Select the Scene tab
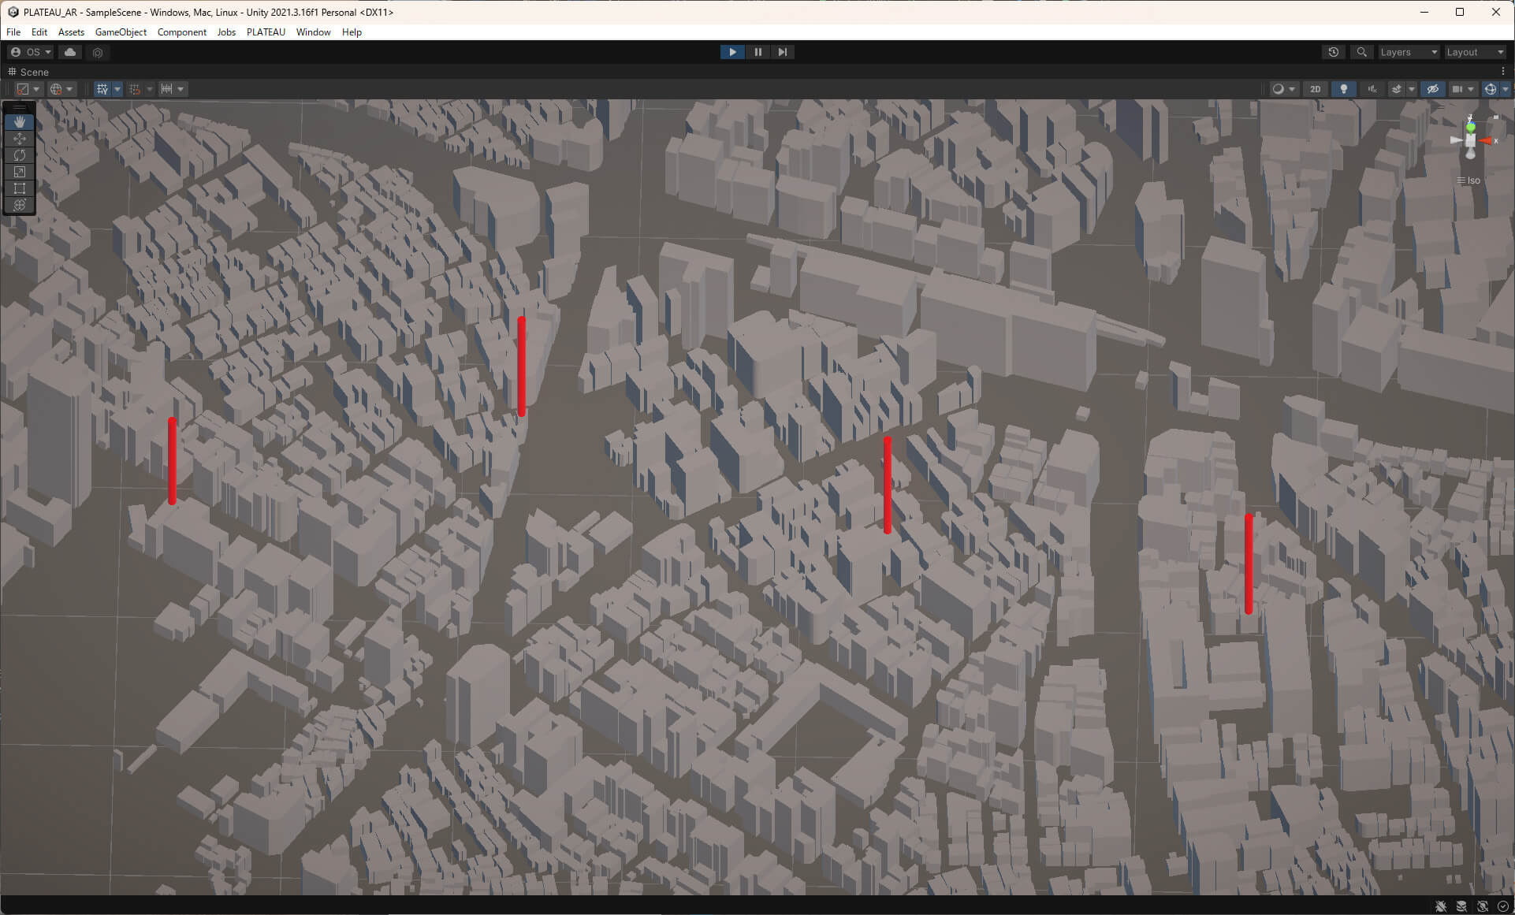Screen dimensions: 1515x915 click(28, 72)
